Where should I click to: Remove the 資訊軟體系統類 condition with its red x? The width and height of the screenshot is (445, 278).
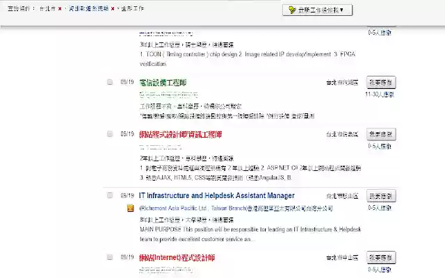coord(113,9)
